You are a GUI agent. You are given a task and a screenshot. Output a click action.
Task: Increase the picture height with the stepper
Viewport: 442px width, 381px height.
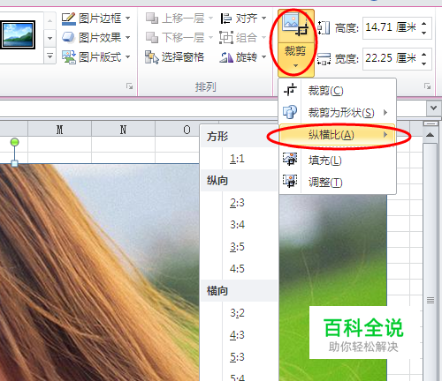[424, 24]
